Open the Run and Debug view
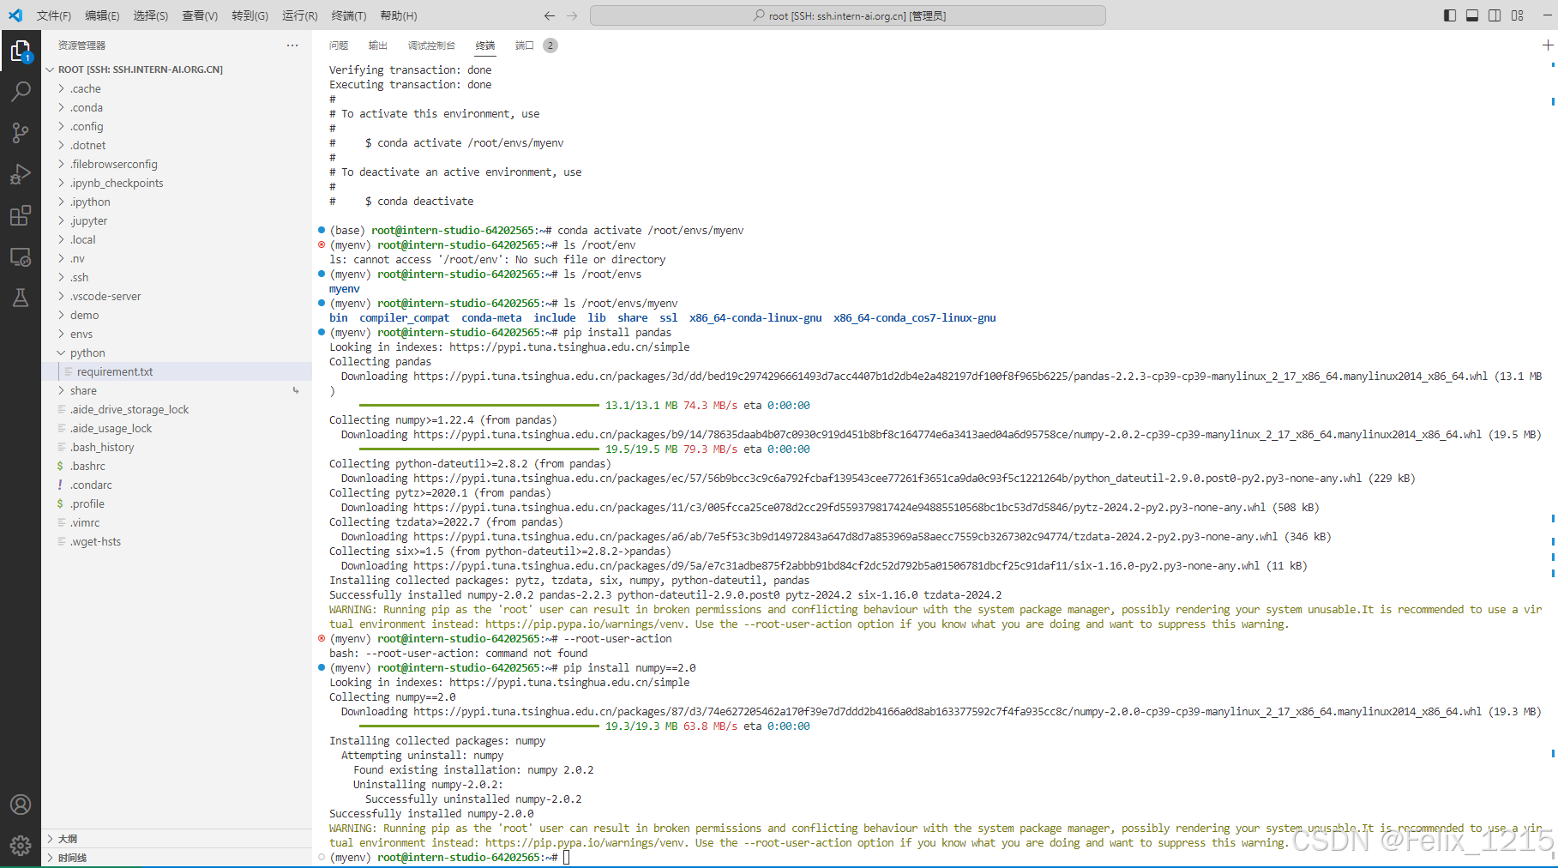The height and width of the screenshot is (868, 1558). (x=21, y=173)
